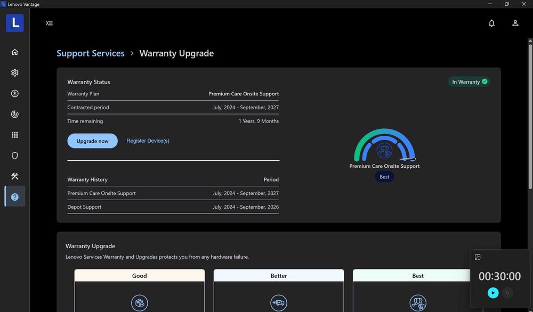Click the 'Premium Care Onsite Support' plan value

(244, 94)
